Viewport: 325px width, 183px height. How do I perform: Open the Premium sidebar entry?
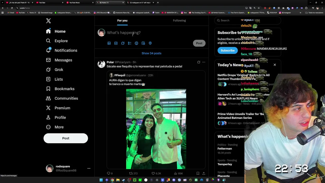(58, 108)
